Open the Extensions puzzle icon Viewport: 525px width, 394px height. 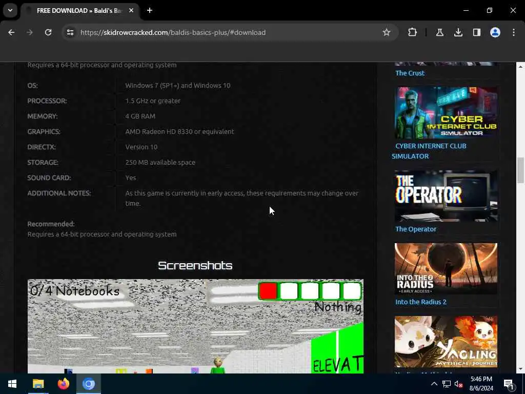tap(413, 32)
